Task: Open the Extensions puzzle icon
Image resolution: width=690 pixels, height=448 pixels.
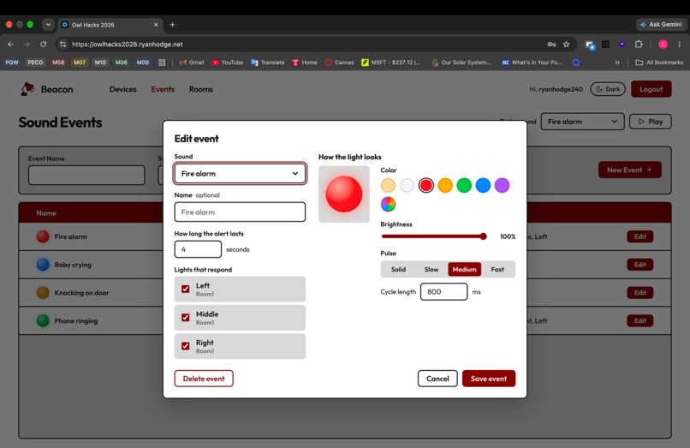Action: 639,44
